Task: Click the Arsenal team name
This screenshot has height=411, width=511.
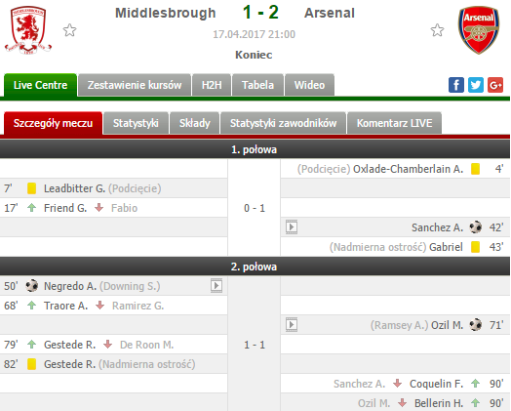Action: click(x=330, y=13)
